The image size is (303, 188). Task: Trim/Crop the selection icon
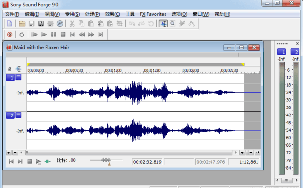point(119,24)
